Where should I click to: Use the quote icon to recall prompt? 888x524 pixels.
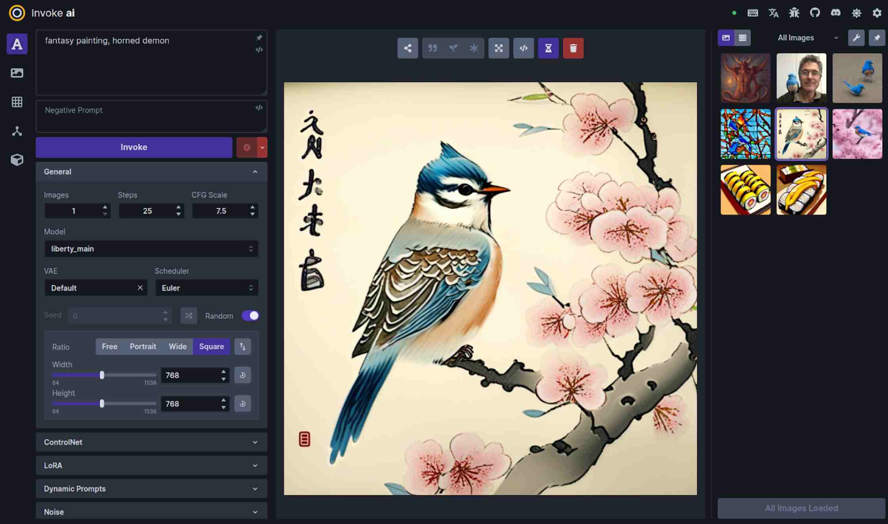pyautogui.click(x=433, y=48)
